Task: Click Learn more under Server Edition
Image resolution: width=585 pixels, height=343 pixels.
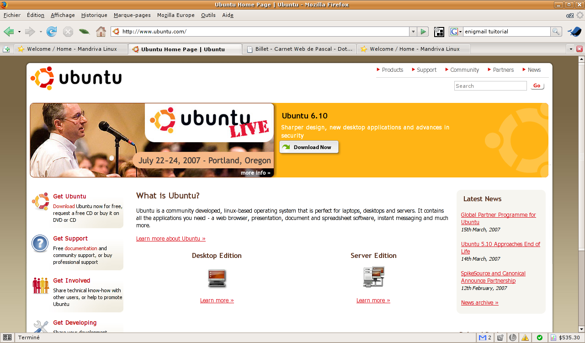Action: click(x=373, y=300)
